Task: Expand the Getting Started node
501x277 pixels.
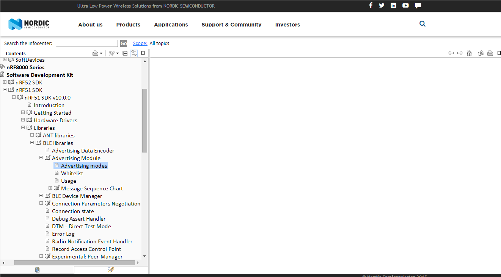Action: pos(23,112)
